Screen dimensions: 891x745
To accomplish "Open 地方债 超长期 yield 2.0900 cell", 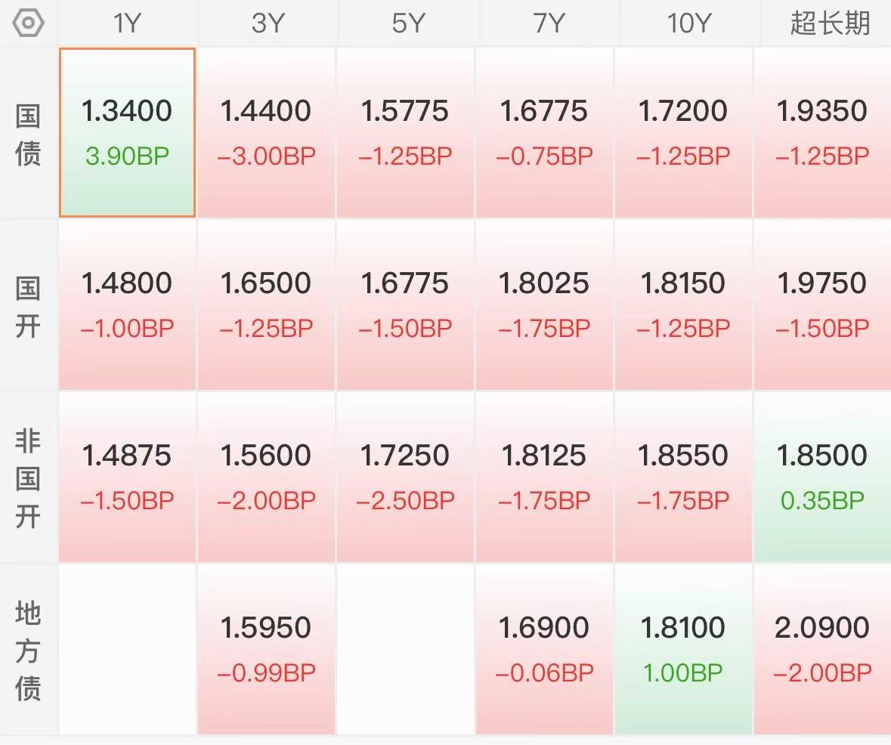I will [822, 650].
